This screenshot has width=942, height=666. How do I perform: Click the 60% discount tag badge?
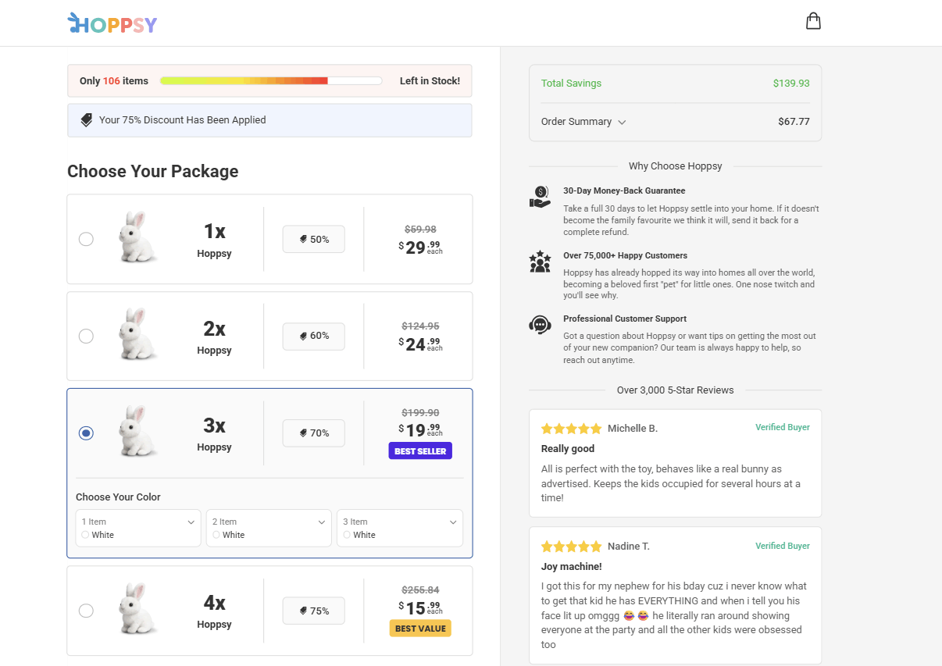(313, 336)
